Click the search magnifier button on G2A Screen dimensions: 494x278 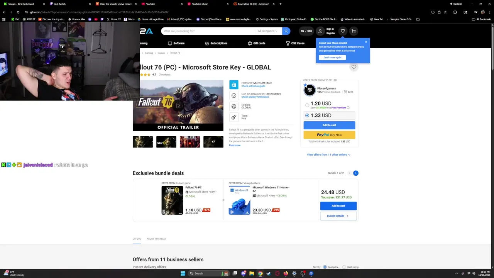pyautogui.click(x=286, y=31)
